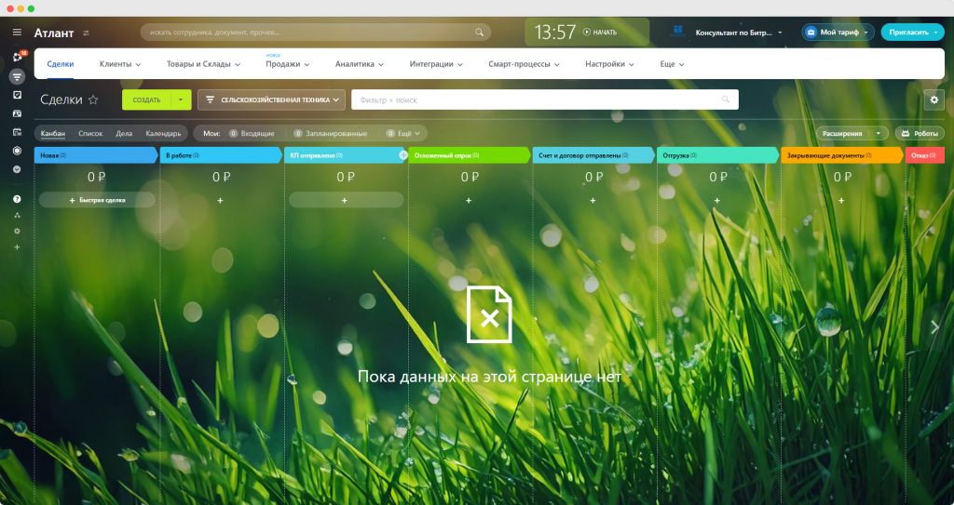This screenshot has height=505, width=954.
Task: Open the help question mark icon
Action: tap(17, 199)
